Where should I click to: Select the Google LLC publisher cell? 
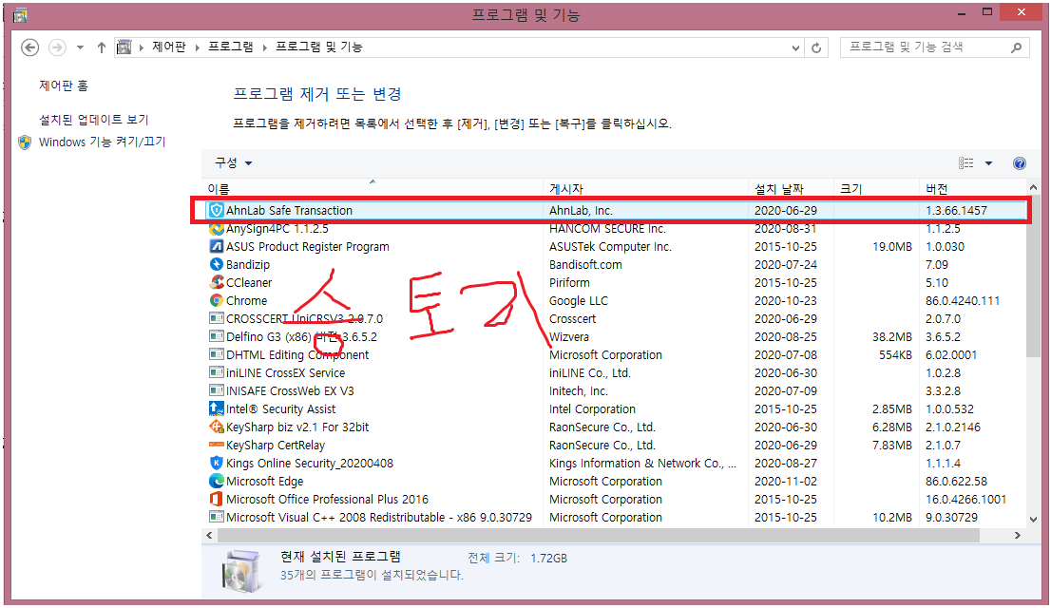tap(579, 301)
